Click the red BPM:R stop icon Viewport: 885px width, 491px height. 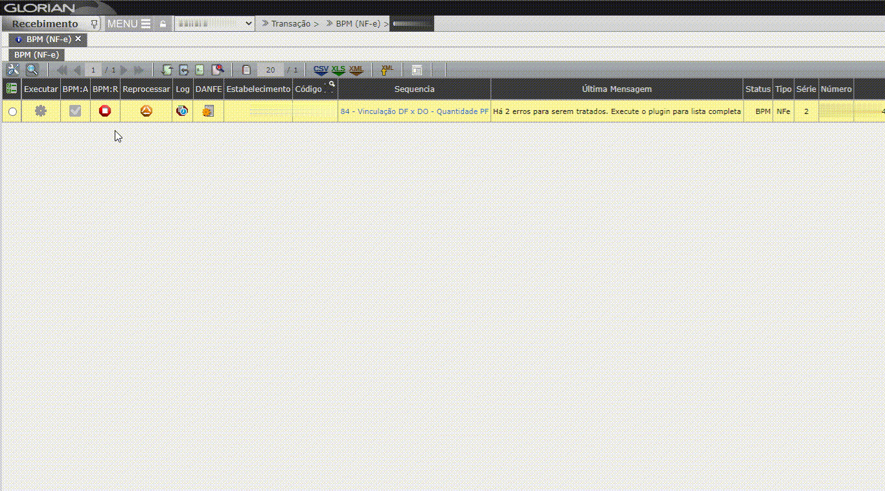click(105, 111)
